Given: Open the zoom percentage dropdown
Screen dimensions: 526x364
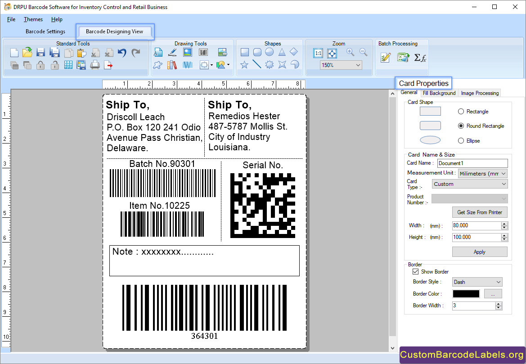Looking at the screenshot, I should 358,65.
